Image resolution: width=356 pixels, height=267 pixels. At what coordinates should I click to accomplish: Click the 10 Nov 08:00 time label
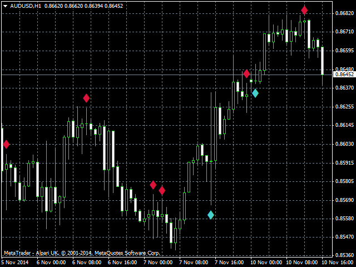301,262
